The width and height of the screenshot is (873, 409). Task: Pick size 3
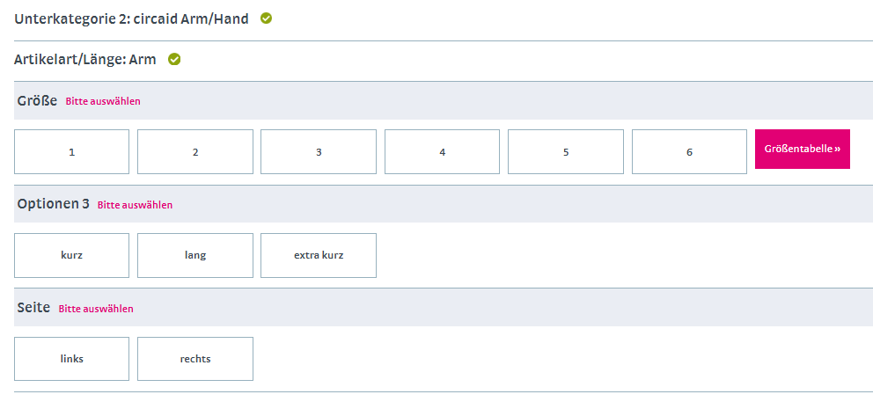[319, 152]
